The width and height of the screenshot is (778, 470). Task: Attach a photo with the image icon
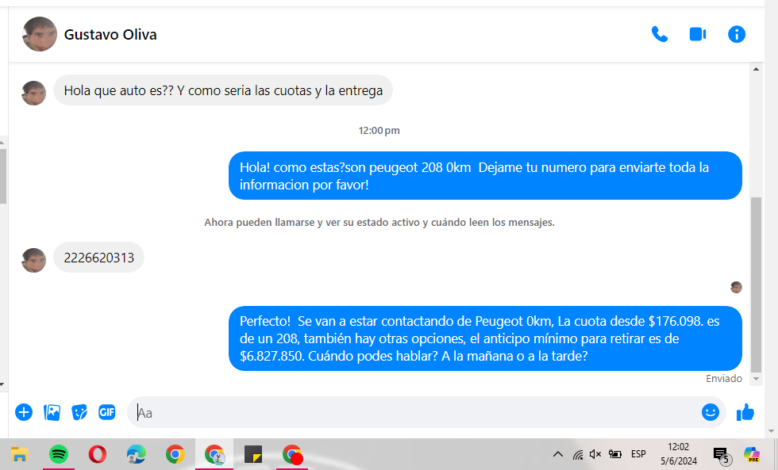tap(52, 412)
